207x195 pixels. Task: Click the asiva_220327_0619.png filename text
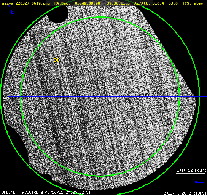click(26, 3)
